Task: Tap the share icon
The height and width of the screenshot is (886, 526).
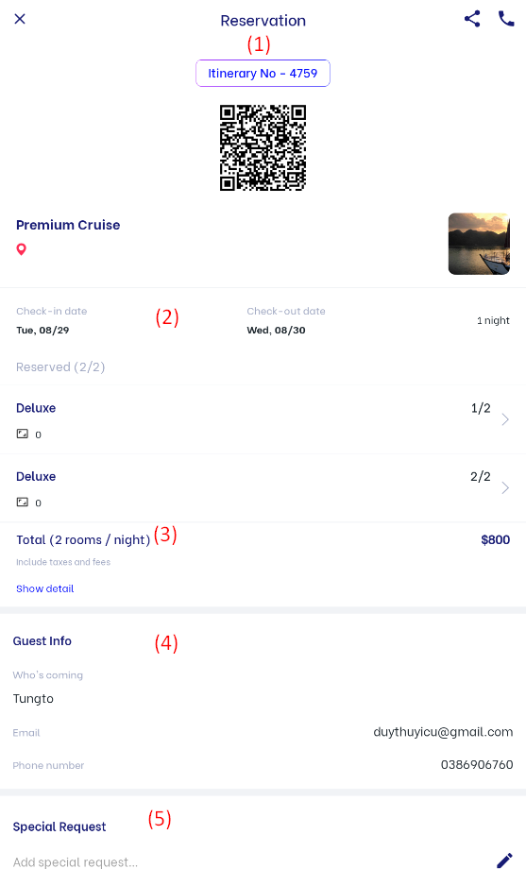Action: pyautogui.click(x=472, y=19)
